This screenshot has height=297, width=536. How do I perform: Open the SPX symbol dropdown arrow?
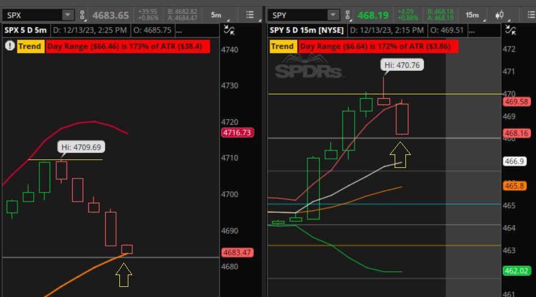[x=68, y=15]
